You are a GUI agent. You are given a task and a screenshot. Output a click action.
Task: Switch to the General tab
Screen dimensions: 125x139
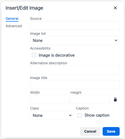pyautogui.click(x=12, y=19)
